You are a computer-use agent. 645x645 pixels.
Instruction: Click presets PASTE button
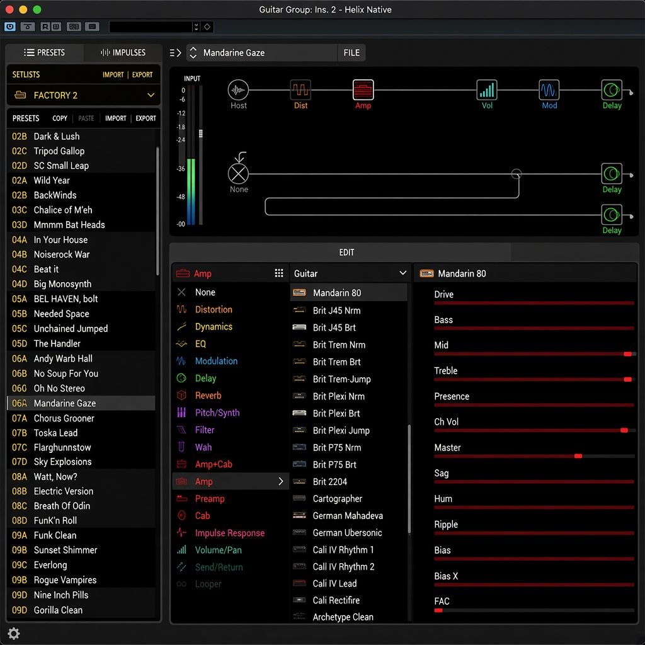86,118
